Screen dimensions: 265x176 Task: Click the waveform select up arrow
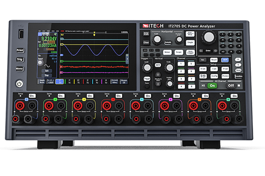point(158,74)
